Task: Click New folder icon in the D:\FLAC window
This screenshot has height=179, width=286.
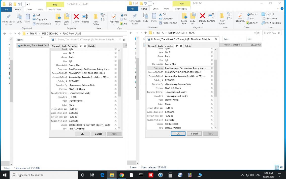Action: [x=222, y=18]
